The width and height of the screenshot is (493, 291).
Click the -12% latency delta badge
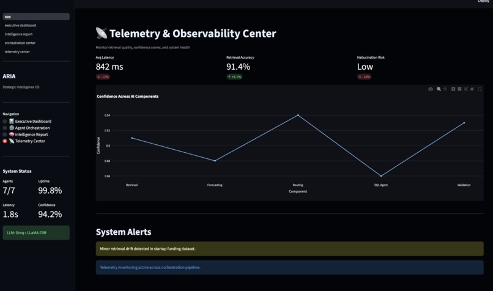(x=103, y=76)
